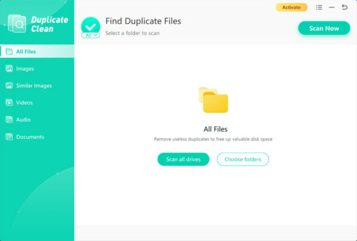
Task: Start scanning with Scan Now button
Action: (x=324, y=28)
